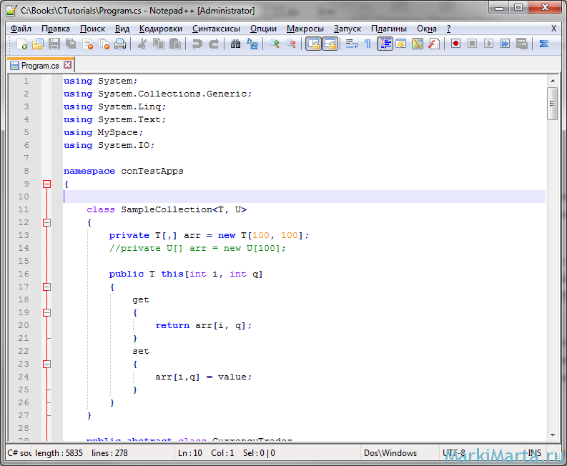Click 'return arr[i, q];' code line
Viewport: 567px width, 466px height.
(x=204, y=325)
